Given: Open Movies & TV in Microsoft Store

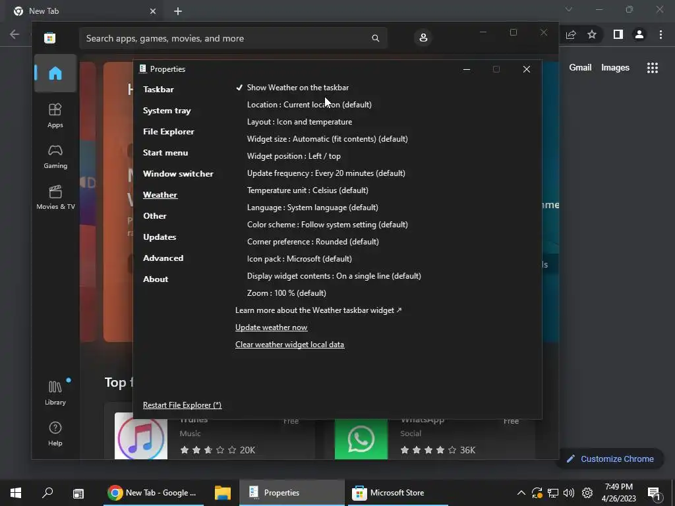Looking at the screenshot, I should click(x=55, y=198).
